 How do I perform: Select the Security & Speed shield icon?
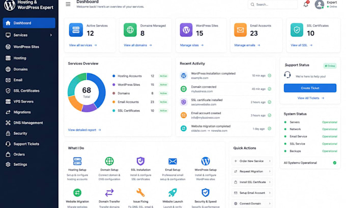click(x=206, y=193)
